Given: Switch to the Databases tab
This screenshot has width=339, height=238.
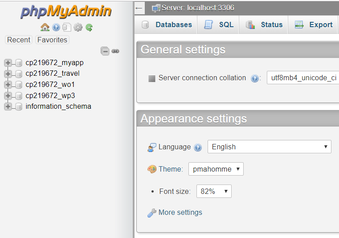Looking at the screenshot, I should click(x=166, y=25).
